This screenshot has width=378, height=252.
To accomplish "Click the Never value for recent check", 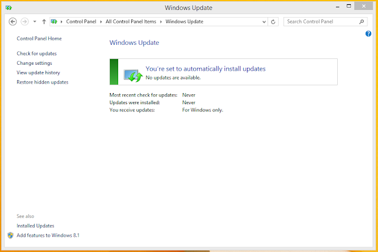I will (189, 95).
